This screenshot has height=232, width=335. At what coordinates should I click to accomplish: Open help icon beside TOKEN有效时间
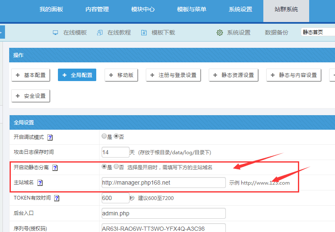tap(57, 198)
